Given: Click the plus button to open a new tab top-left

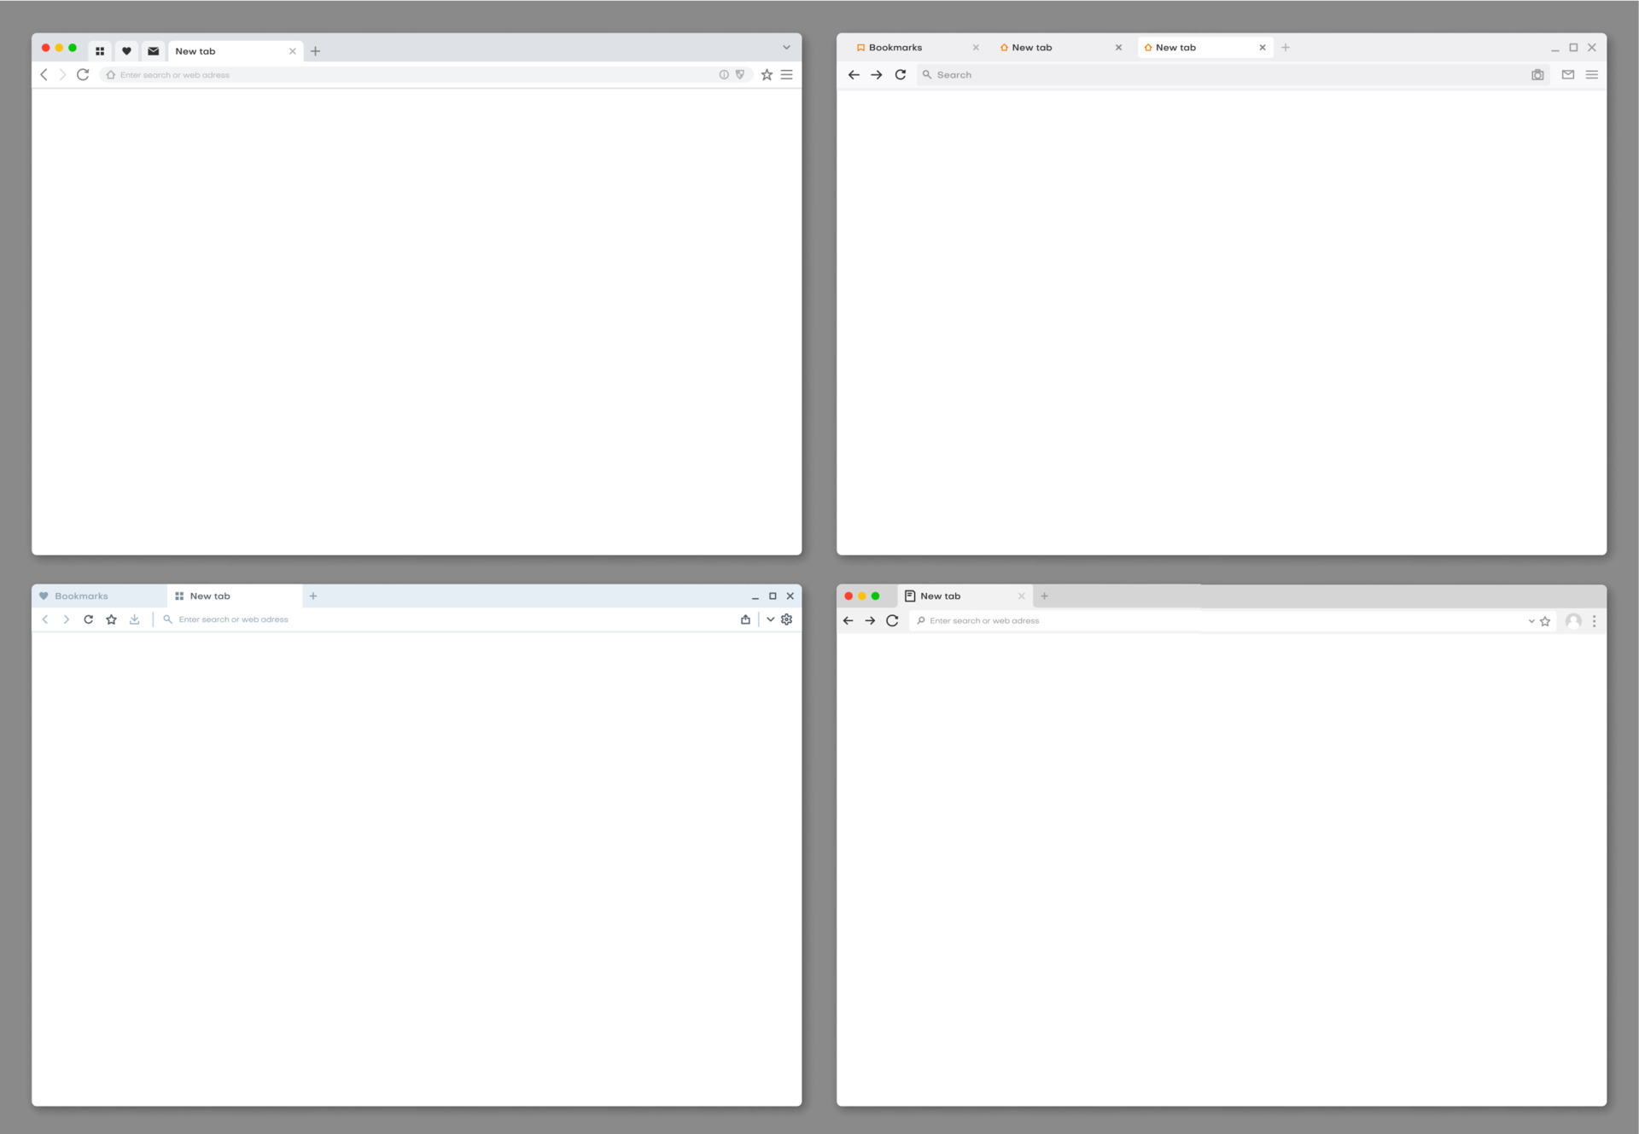Looking at the screenshot, I should tap(316, 50).
